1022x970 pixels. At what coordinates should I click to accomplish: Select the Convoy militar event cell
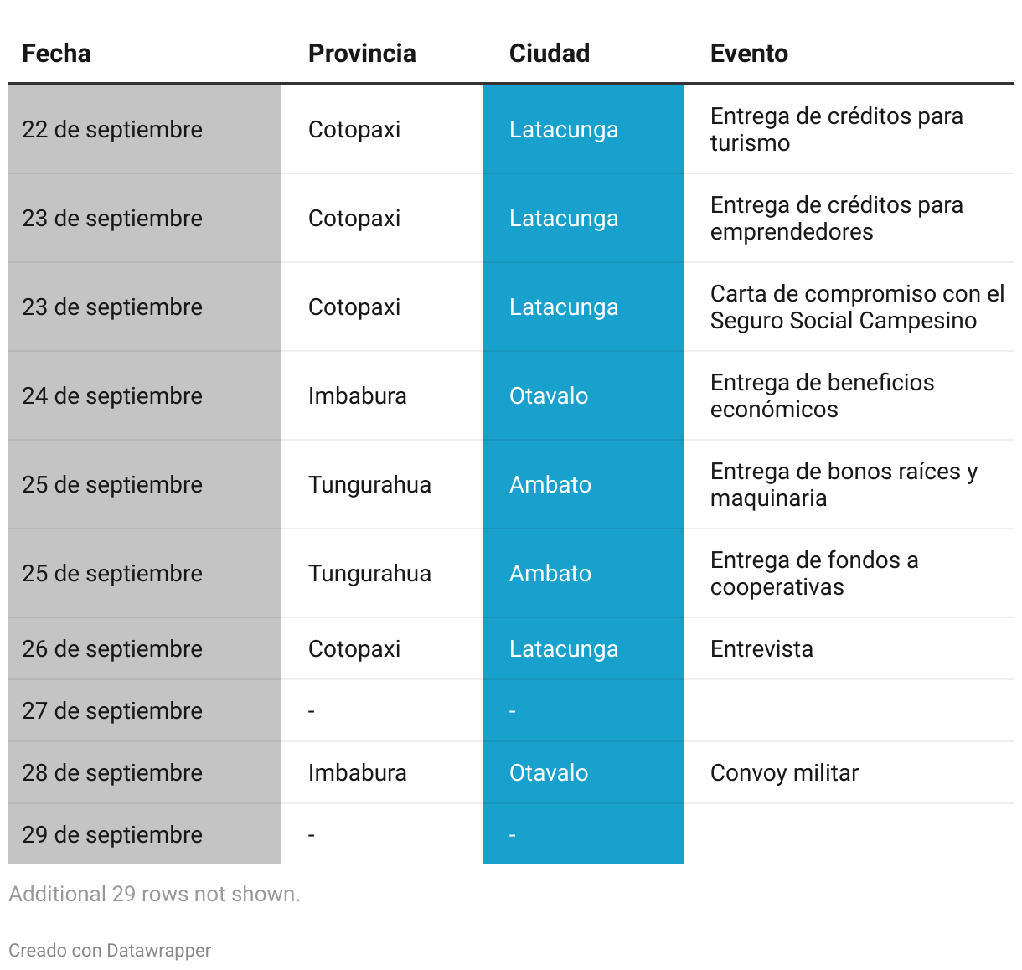[849, 773]
